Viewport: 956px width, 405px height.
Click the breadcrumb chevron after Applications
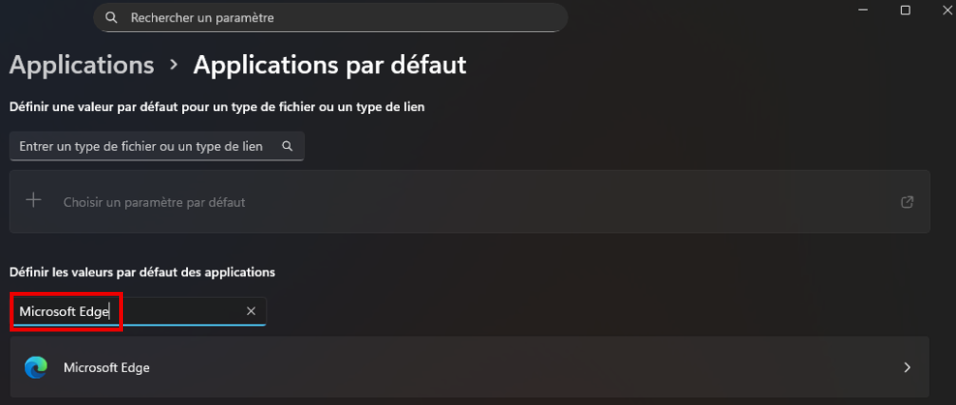174,65
